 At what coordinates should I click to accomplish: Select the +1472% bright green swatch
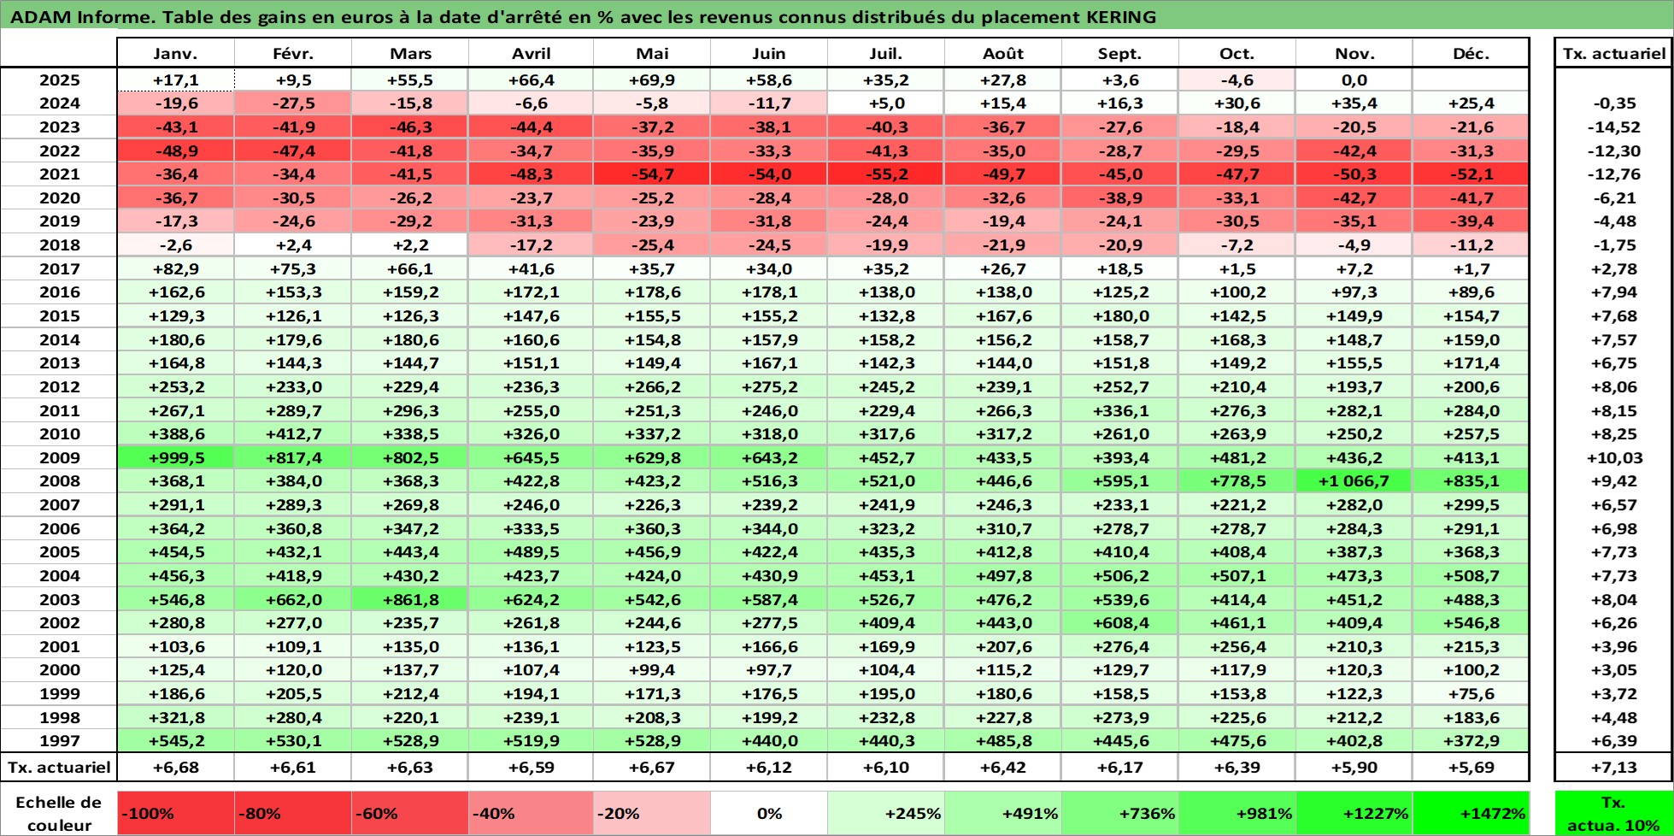(x=1471, y=813)
